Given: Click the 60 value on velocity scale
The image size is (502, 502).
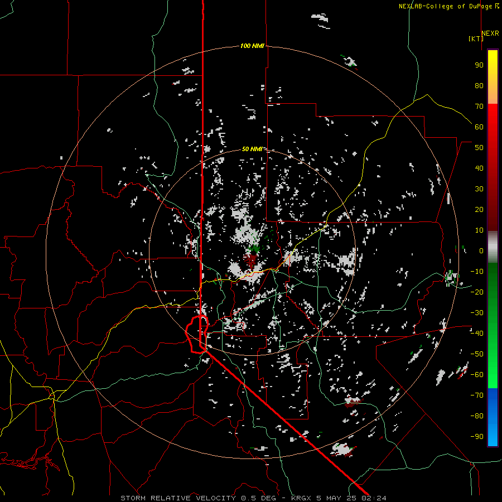Looking at the screenshot, I should (x=479, y=127).
